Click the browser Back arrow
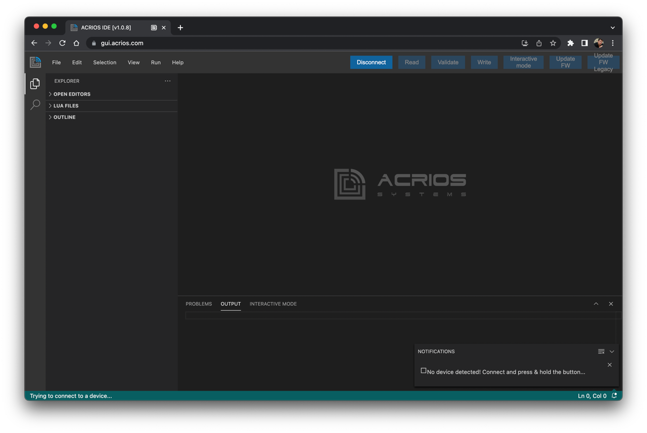Image resolution: width=647 pixels, height=433 pixels. 34,43
